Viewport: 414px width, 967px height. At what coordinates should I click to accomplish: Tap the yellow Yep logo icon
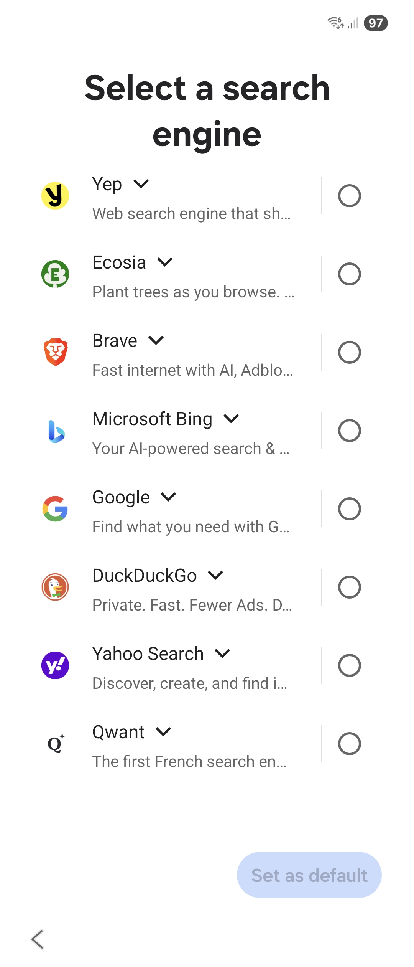click(x=55, y=196)
